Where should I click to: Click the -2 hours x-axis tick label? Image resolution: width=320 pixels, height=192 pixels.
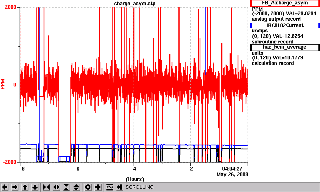[190, 169]
